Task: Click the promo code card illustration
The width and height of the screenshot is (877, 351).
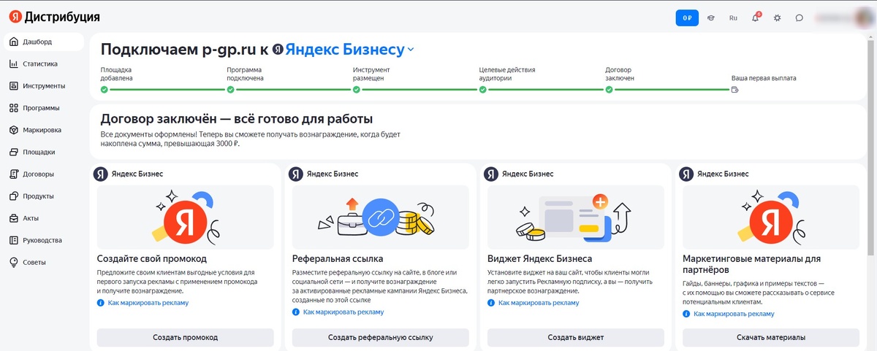Action: point(186,217)
